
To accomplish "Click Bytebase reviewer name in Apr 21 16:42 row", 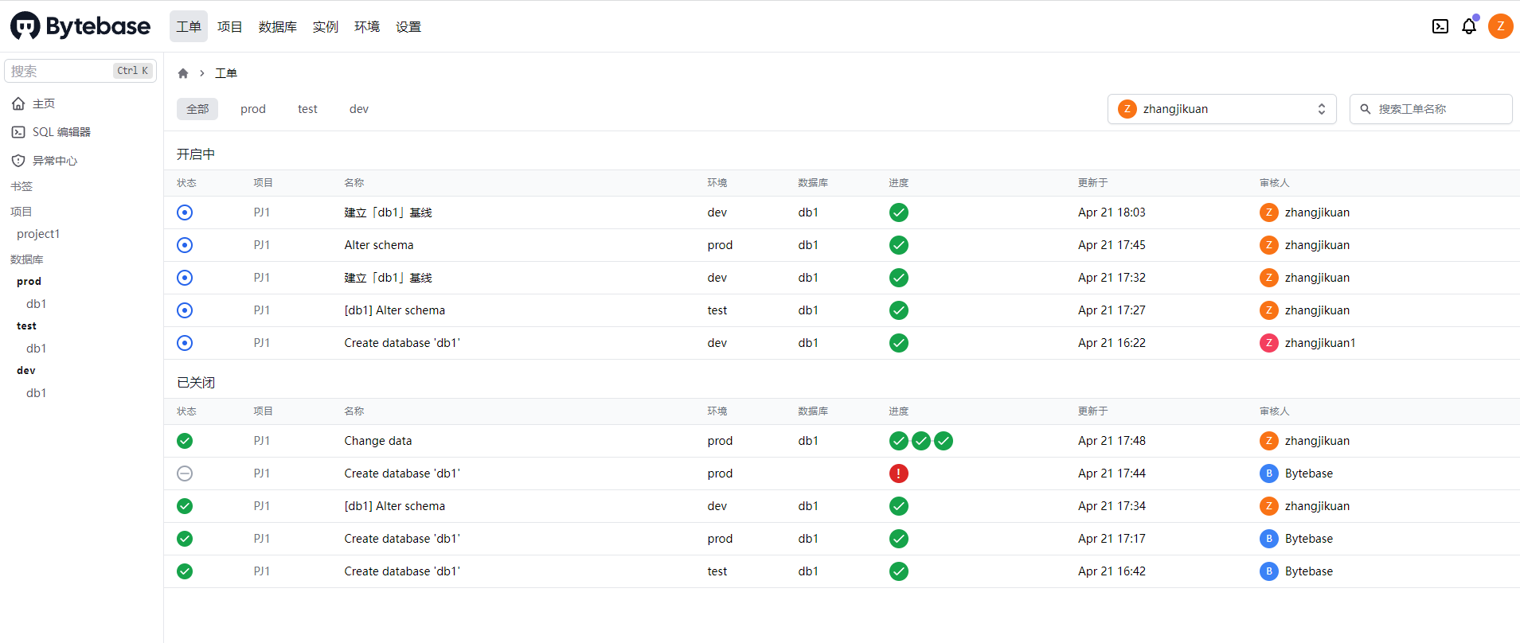I will 1309,571.
